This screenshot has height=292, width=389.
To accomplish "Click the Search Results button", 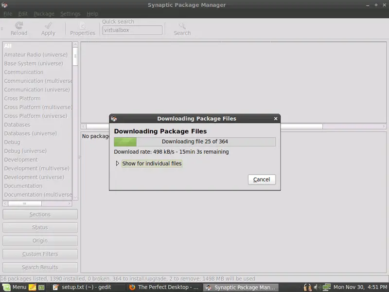I will pyautogui.click(x=40, y=267).
